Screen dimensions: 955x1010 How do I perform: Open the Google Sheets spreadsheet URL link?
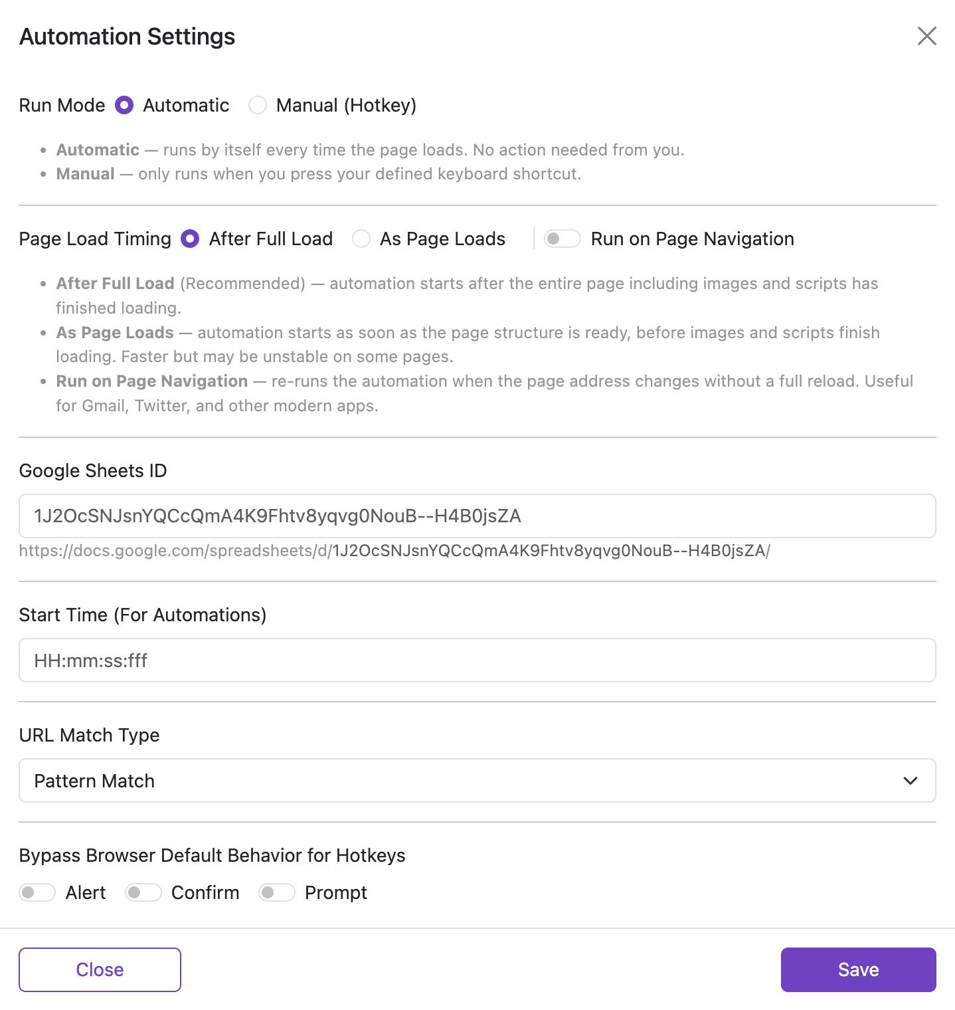(x=394, y=551)
